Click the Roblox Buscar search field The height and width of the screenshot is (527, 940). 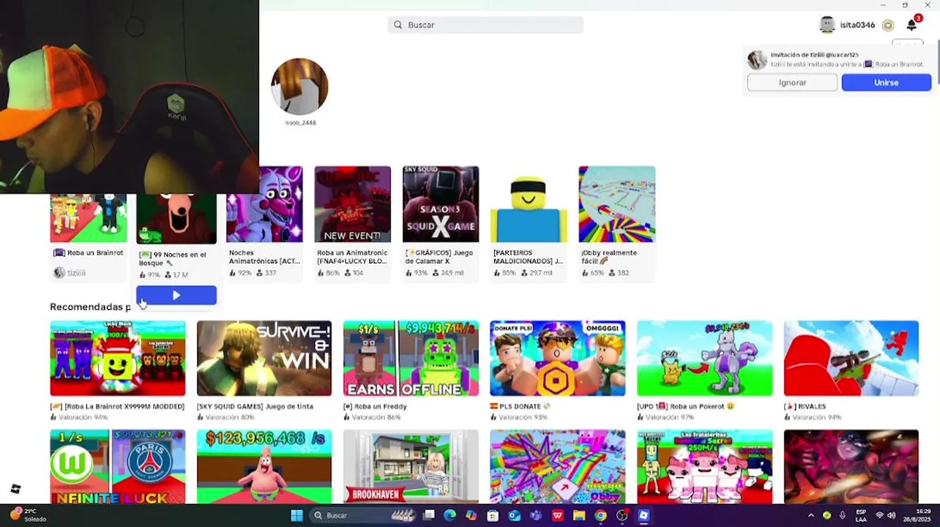click(x=485, y=25)
